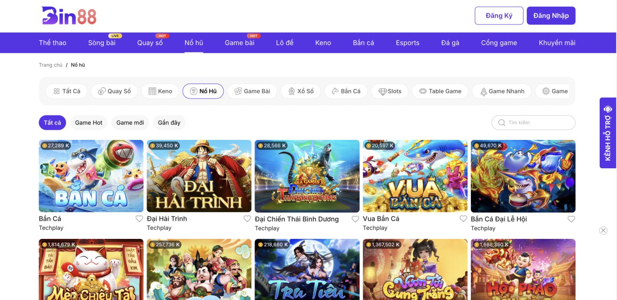
Task: Click the 1,814,679 K jackpot badge
Action: coord(59,245)
